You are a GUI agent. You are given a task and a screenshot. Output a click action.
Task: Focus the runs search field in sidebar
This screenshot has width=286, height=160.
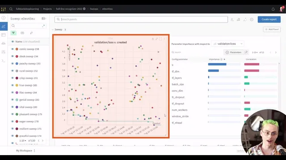click(x=28, y=26)
